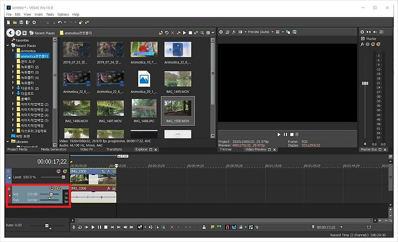Switch to the Transitions tab
The image size is (398, 242).
(114, 149)
